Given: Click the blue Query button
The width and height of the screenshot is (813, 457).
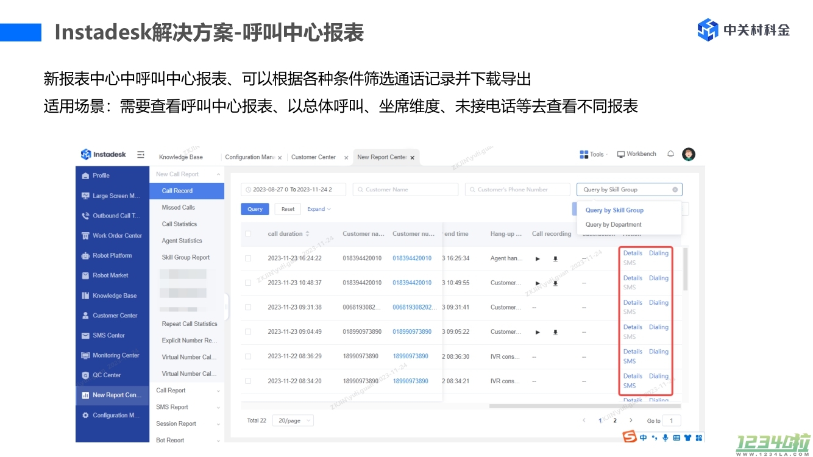Looking at the screenshot, I should click(x=255, y=209).
